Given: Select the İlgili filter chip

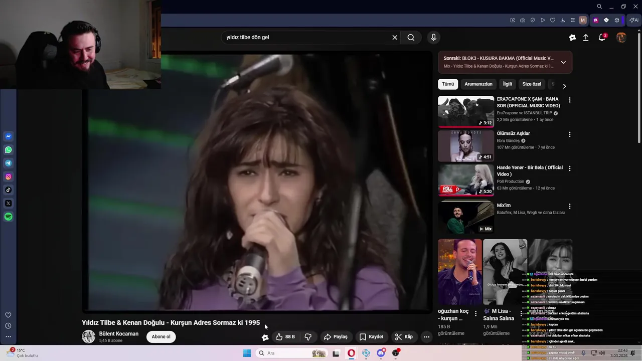Looking at the screenshot, I should point(508,84).
